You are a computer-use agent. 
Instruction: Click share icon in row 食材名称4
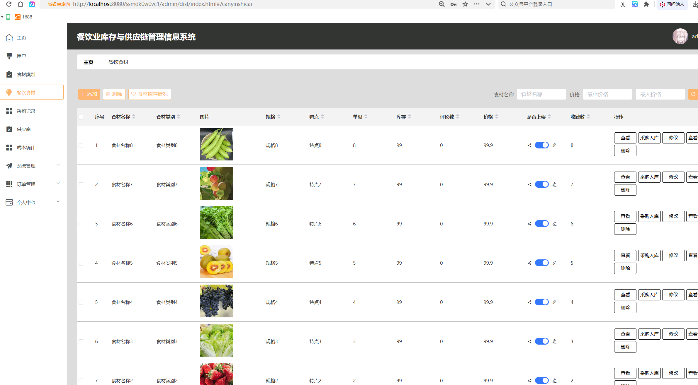click(x=529, y=302)
